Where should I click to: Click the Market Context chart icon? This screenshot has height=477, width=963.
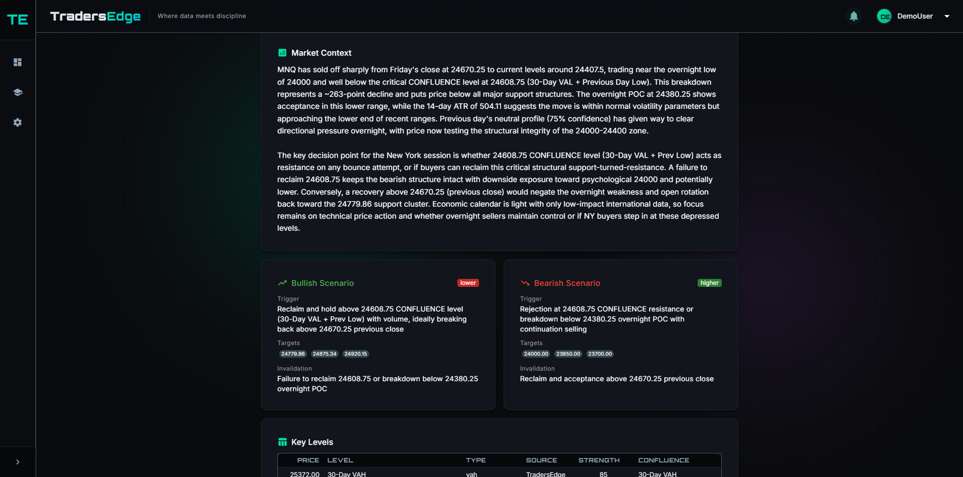point(282,53)
